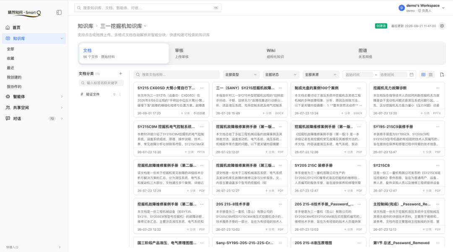The image size is (453, 252).
Task: Open menu for 挖掘机无力故障诊断 card
Action: (x=437, y=88)
